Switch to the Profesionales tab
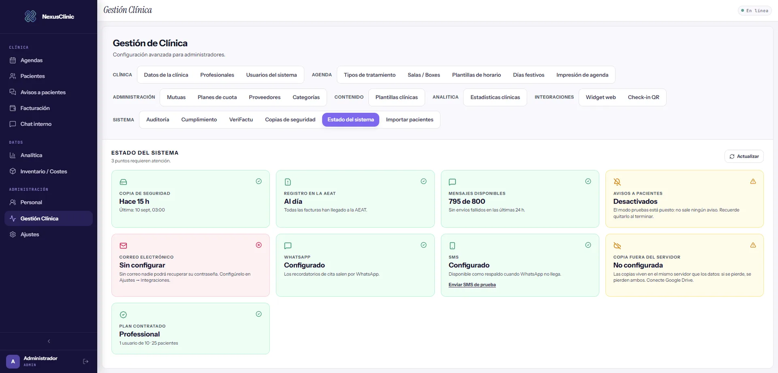Image resolution: width=778 pixels, height=373 pixels. point(217,75)
